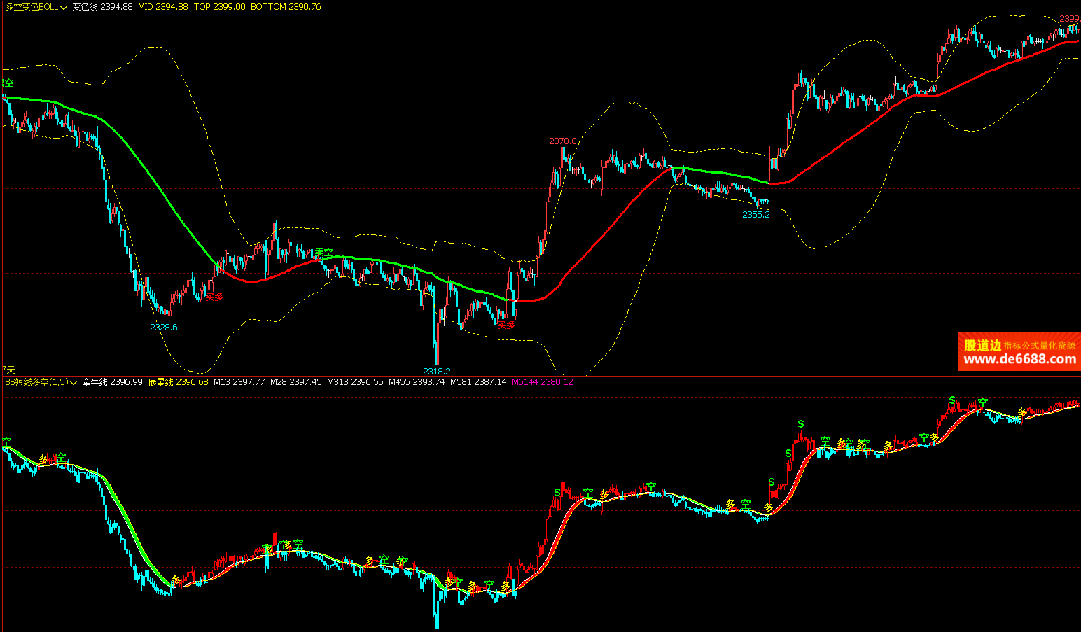
Task: Click the 7天 period label
Action: (8, 369)
